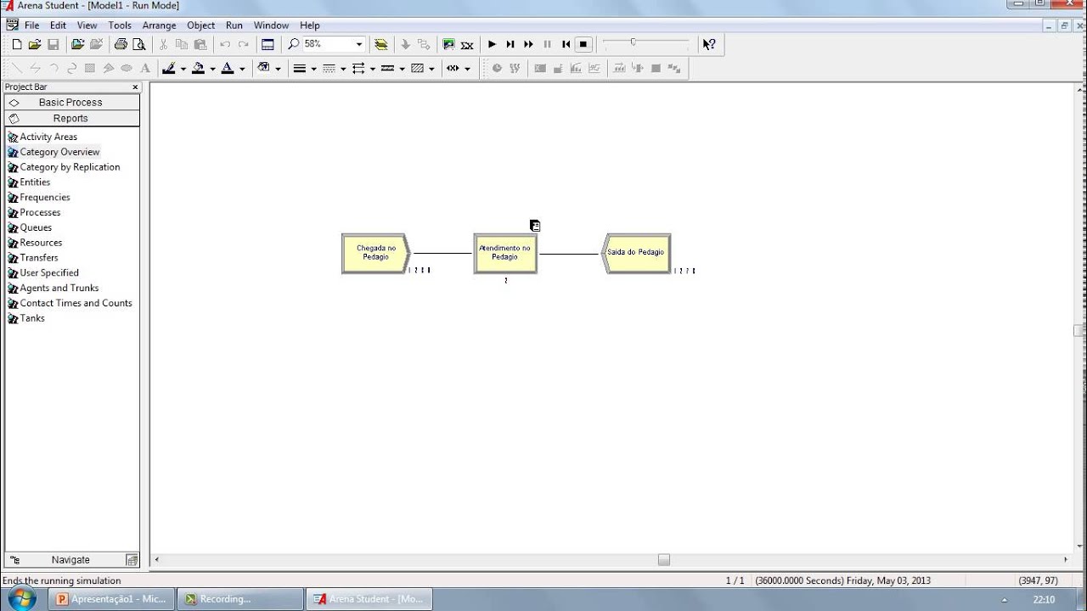The image size is (1087, 611).
Task: Click the taskbar clock showing 22:10
Action: pyautogui.click(x=1044, y=599)
